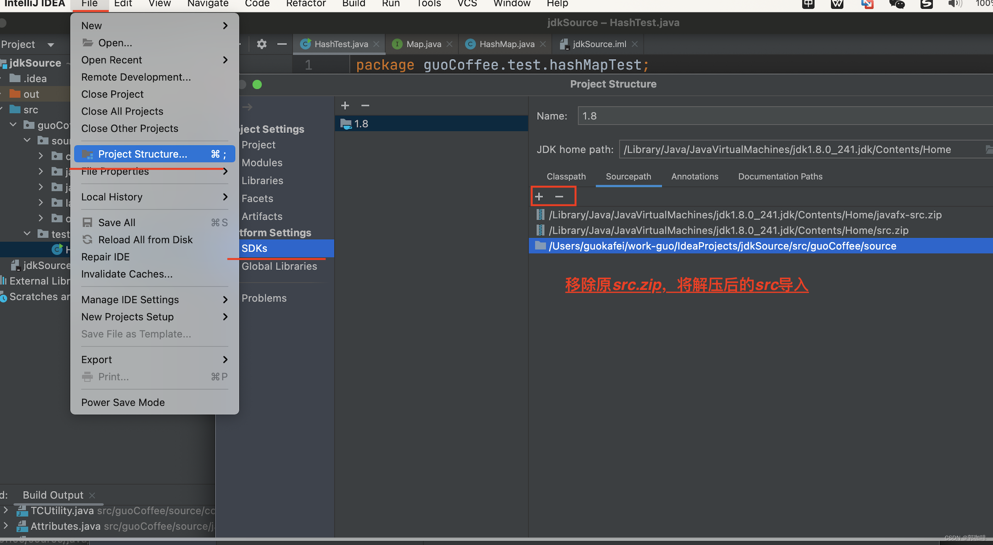Close the HashMap.java editor tab
The height and width of the screenshot is (545, 993).
pos(543,44)
